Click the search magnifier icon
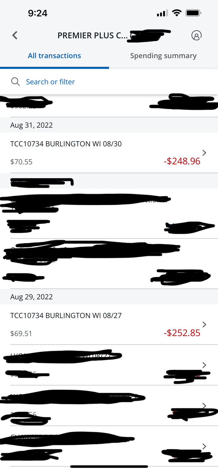Image resolution: width=218 pixels, height=472 pixels. click(x=15, y=81)
